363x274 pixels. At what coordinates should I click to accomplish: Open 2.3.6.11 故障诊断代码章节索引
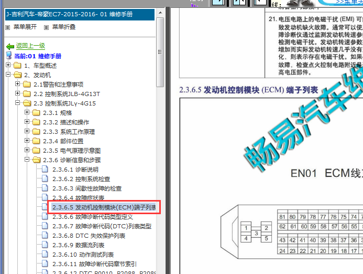[94, 264]
